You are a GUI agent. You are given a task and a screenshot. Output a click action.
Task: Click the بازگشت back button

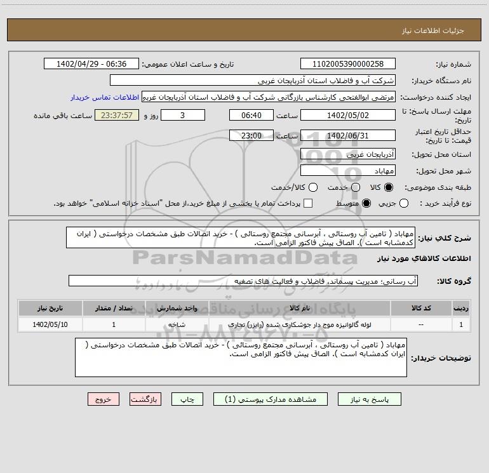pos(145,399)
